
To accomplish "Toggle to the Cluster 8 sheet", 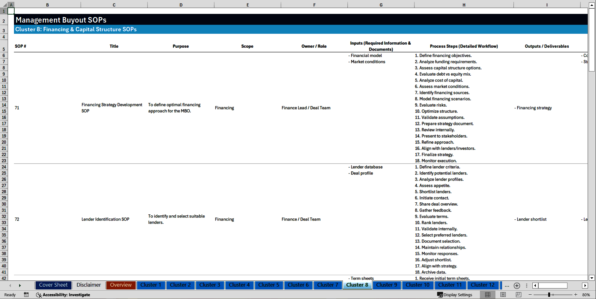I will point(357,285).
